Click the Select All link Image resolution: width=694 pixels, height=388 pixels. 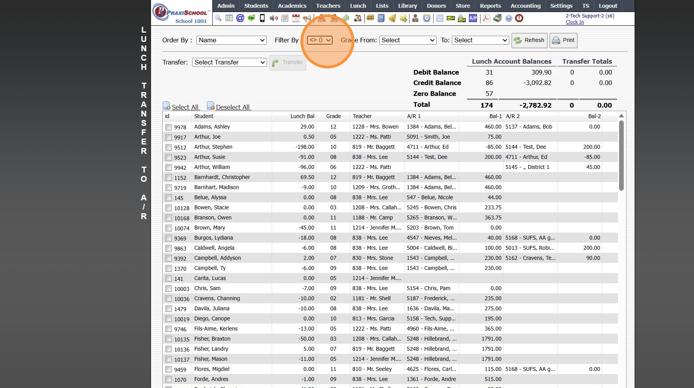pos(185,107)
